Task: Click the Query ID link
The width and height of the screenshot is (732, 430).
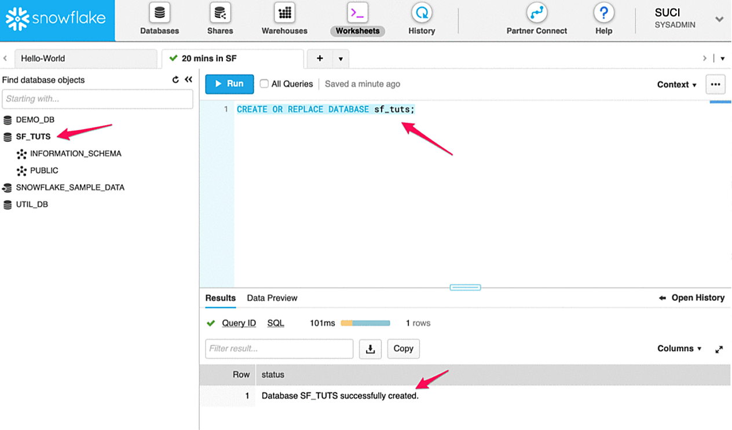Action: [239, 323]
